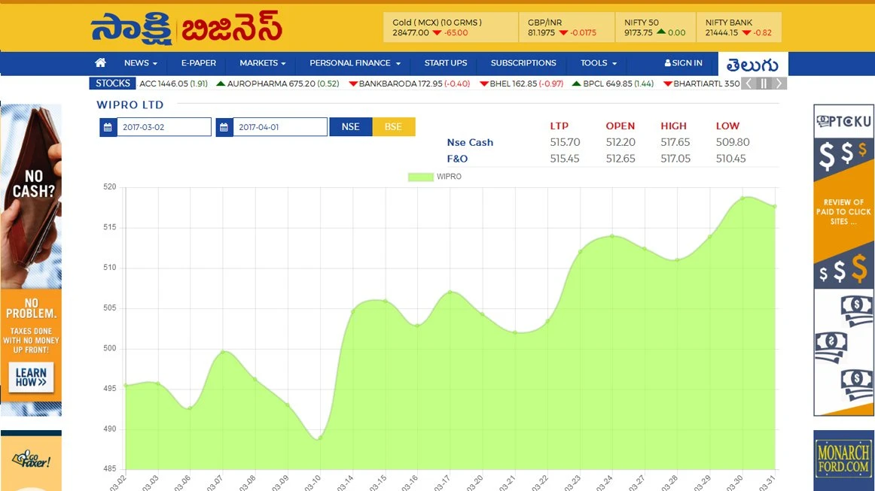Screen dimensions: 875x491
Task: Expand the News dropdown menu
Action: (x=141, y=63)
